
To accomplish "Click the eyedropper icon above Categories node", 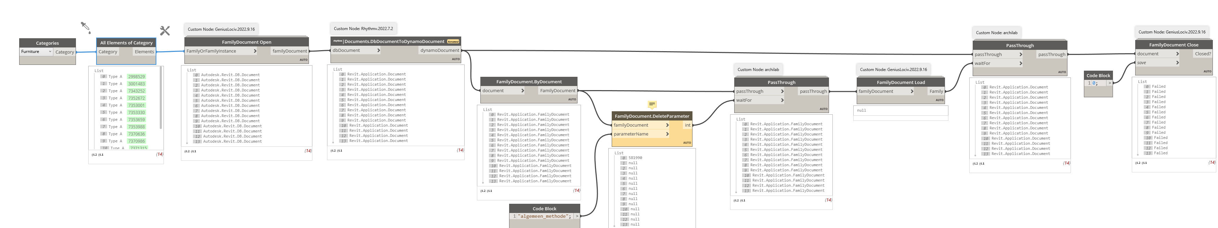I will pyautogui.click(x=86, y=27).
